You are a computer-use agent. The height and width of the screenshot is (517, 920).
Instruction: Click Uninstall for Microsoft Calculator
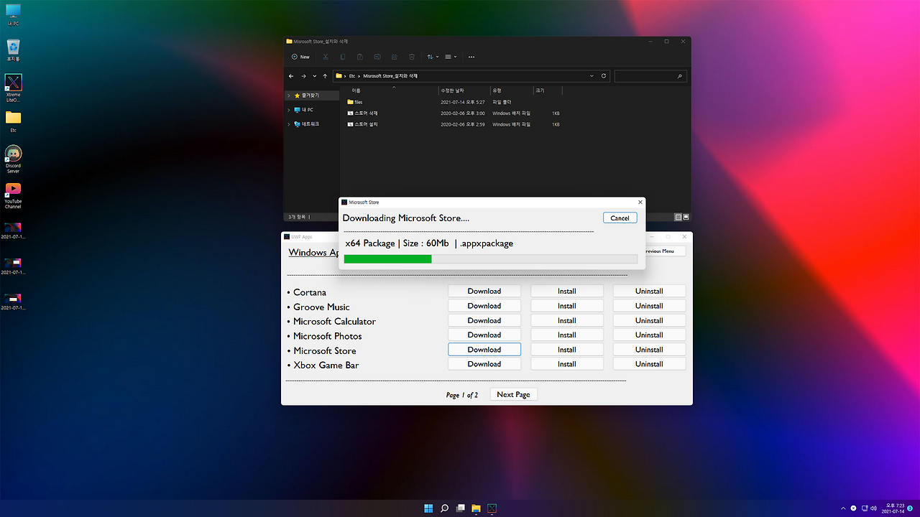(x=649, y=320)
